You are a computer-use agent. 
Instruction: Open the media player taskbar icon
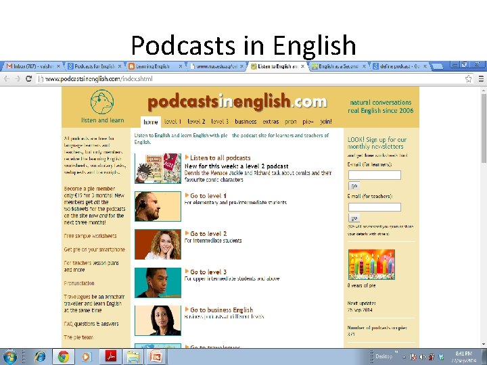[x=86, y=357]
